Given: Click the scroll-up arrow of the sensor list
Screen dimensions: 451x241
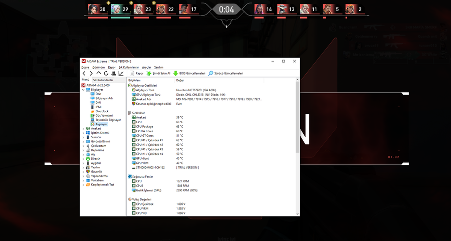Looking at the screenshot, I should [297, 80].
